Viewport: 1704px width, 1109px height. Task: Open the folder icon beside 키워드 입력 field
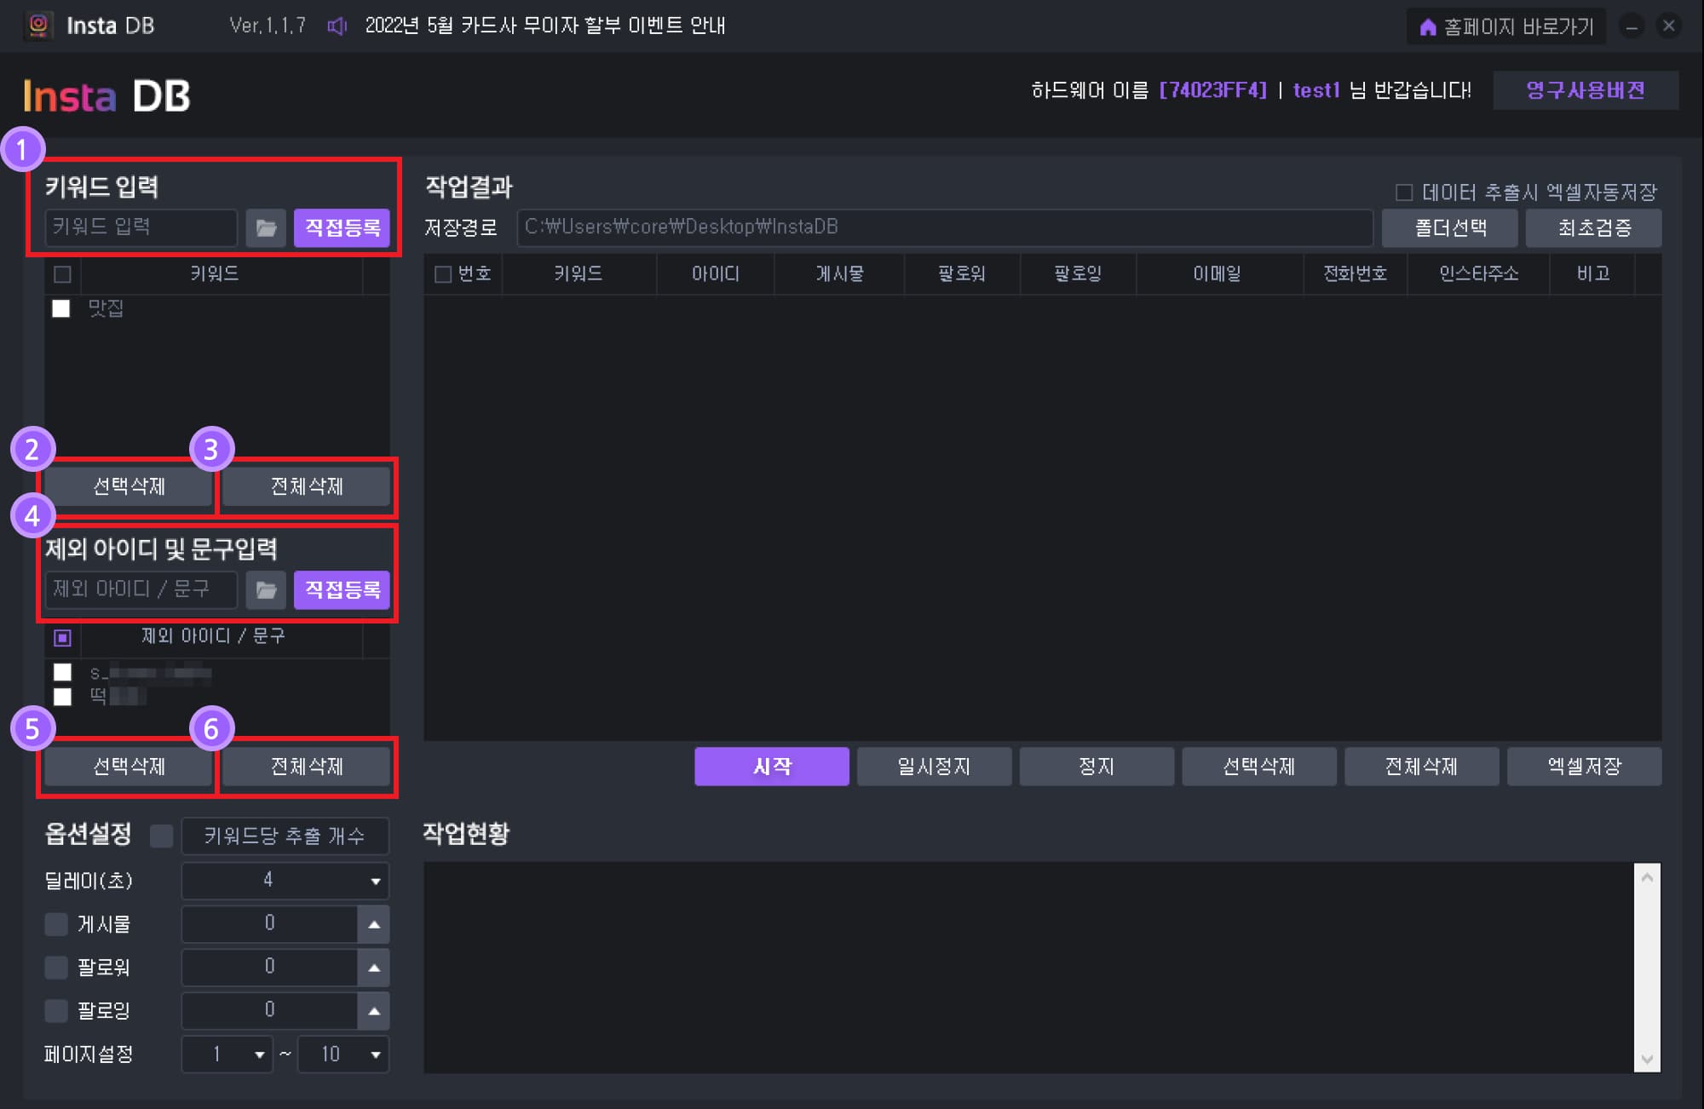coord(266,228)
